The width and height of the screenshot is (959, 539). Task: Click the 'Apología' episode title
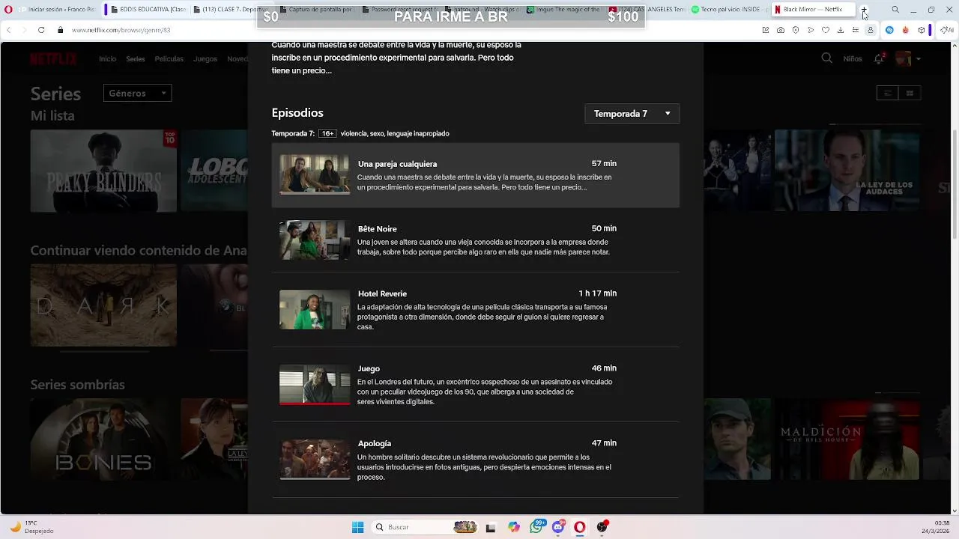coord(375,443)
